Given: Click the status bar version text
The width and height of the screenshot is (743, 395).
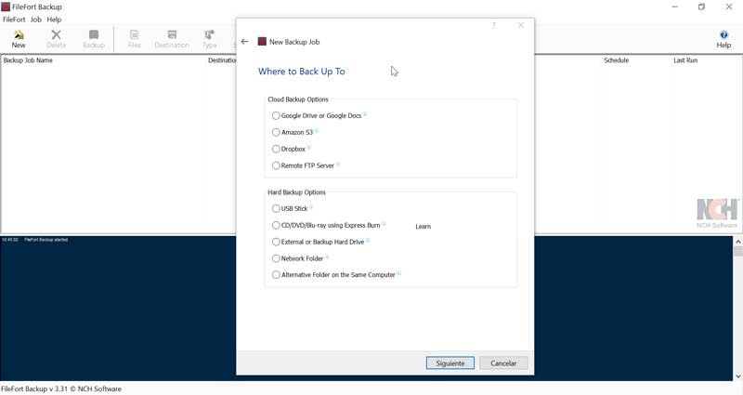Looking at the screenshot, I should 61,388.
